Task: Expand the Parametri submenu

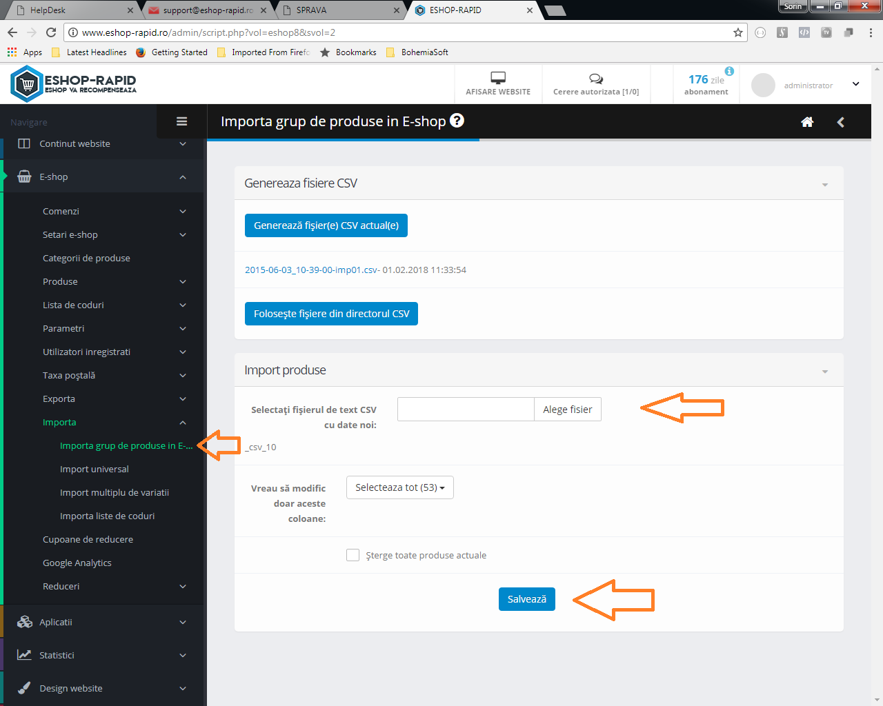Action: click(x=183, y=328)
